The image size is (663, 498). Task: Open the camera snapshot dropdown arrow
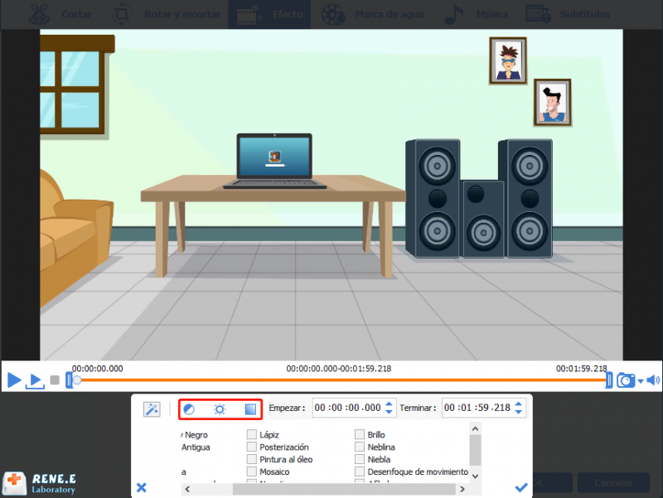tap(640, 381)
